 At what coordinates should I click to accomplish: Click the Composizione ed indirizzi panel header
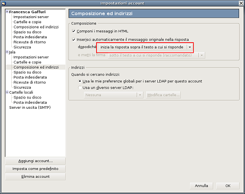(x=154, y=14)
